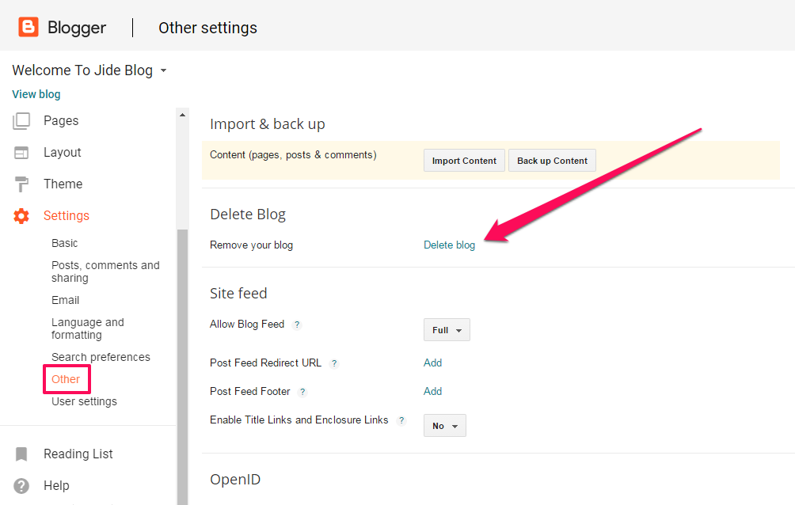Click the orange Settings gear icon
This screenshot has width=795, height=505.
pos(21,216)
